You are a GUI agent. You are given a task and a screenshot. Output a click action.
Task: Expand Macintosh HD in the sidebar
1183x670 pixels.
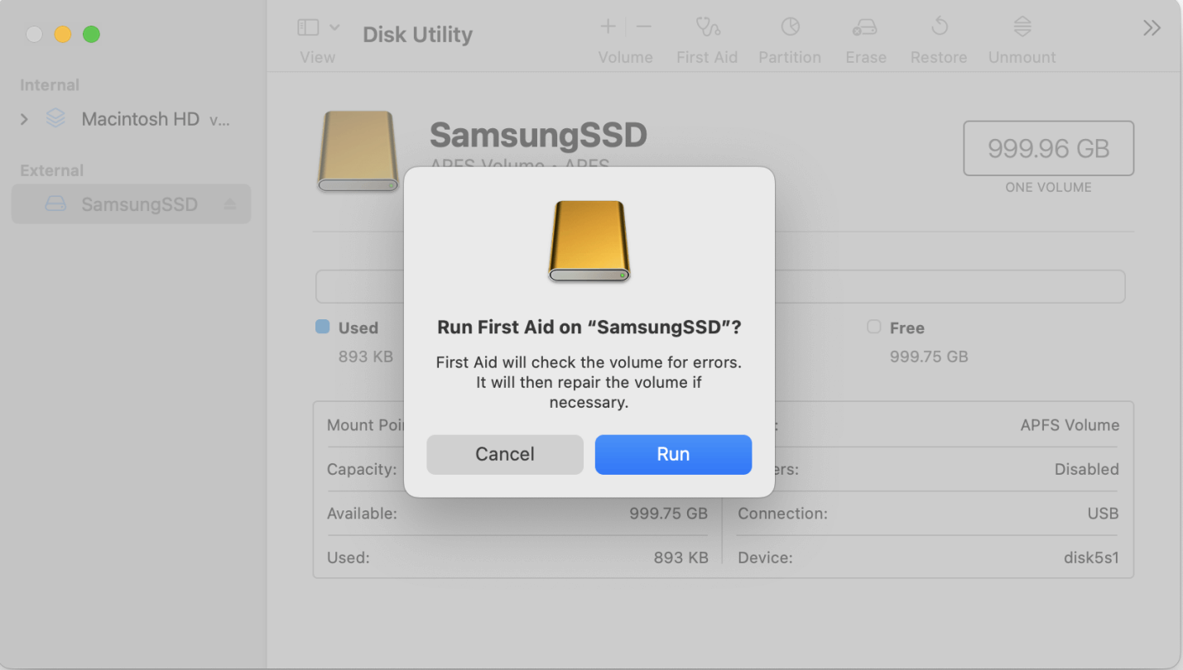tap(24, 118)
